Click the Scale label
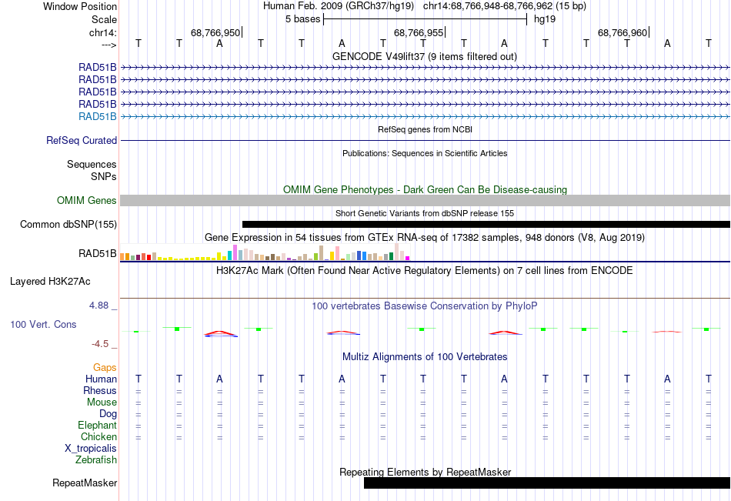The height and width of the screenshot is (501, 731). 105,19
